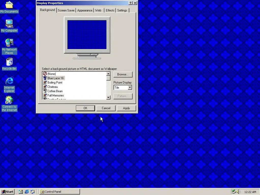Select the My Computer desktop icon
This screenshot has width=260, height=195.
(9, 26)
